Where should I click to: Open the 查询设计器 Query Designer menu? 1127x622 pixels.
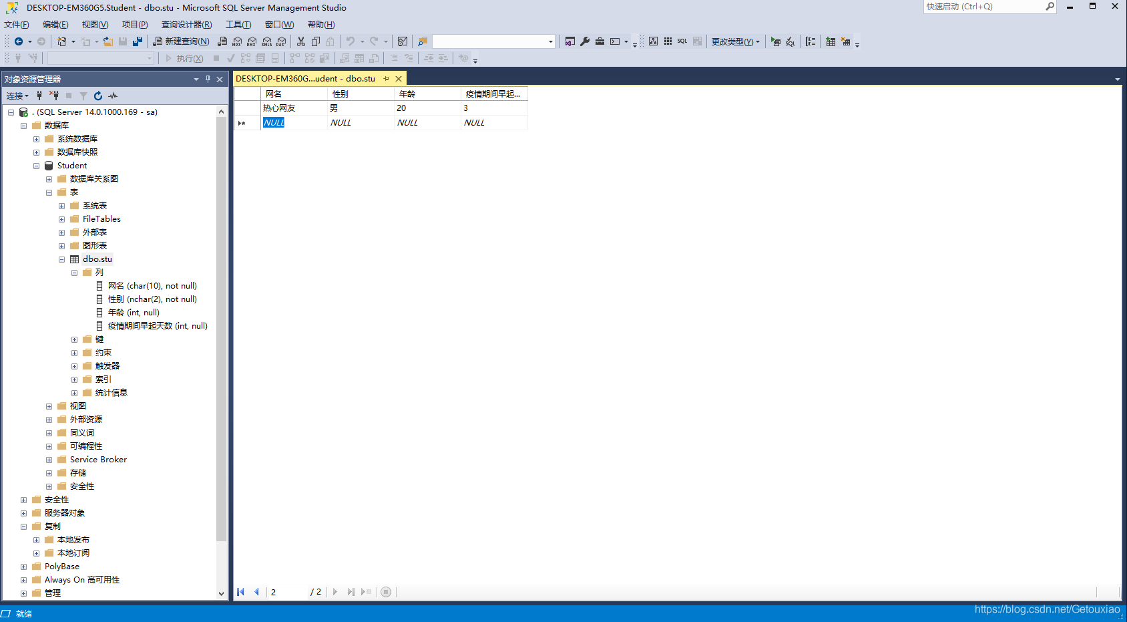pyautogui.click(x=186, y=25)
